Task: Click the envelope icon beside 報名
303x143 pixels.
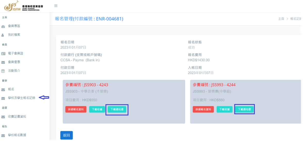Action: [3, 90]
